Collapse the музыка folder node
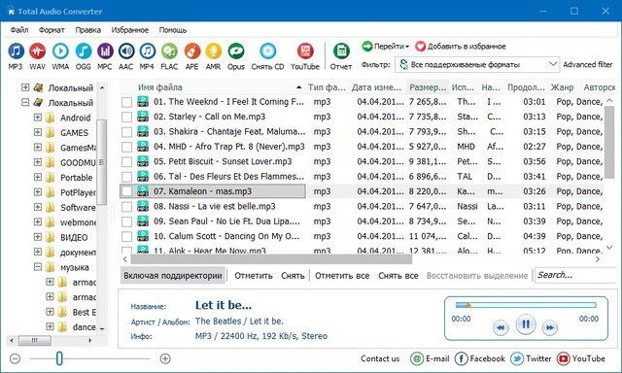This screenshot has width=622, height=373. click(x=38, y=267)
